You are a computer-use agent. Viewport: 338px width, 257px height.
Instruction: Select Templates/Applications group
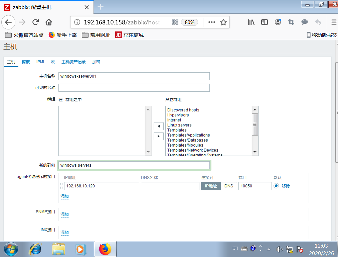(189, 135)
